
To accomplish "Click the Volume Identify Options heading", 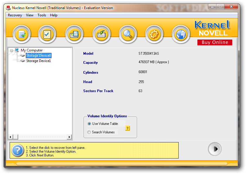I will (107, 116).
